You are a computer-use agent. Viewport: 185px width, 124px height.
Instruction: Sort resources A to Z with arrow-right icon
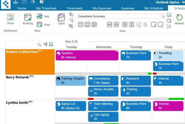point(45,44)
